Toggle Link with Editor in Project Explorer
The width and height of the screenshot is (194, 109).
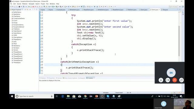[x=27, y=9]
